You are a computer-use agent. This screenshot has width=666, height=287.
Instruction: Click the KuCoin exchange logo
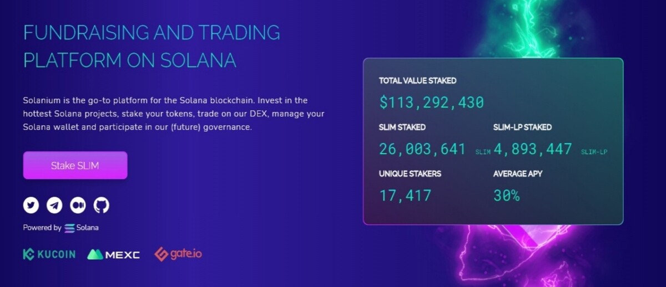click(49, 255)
